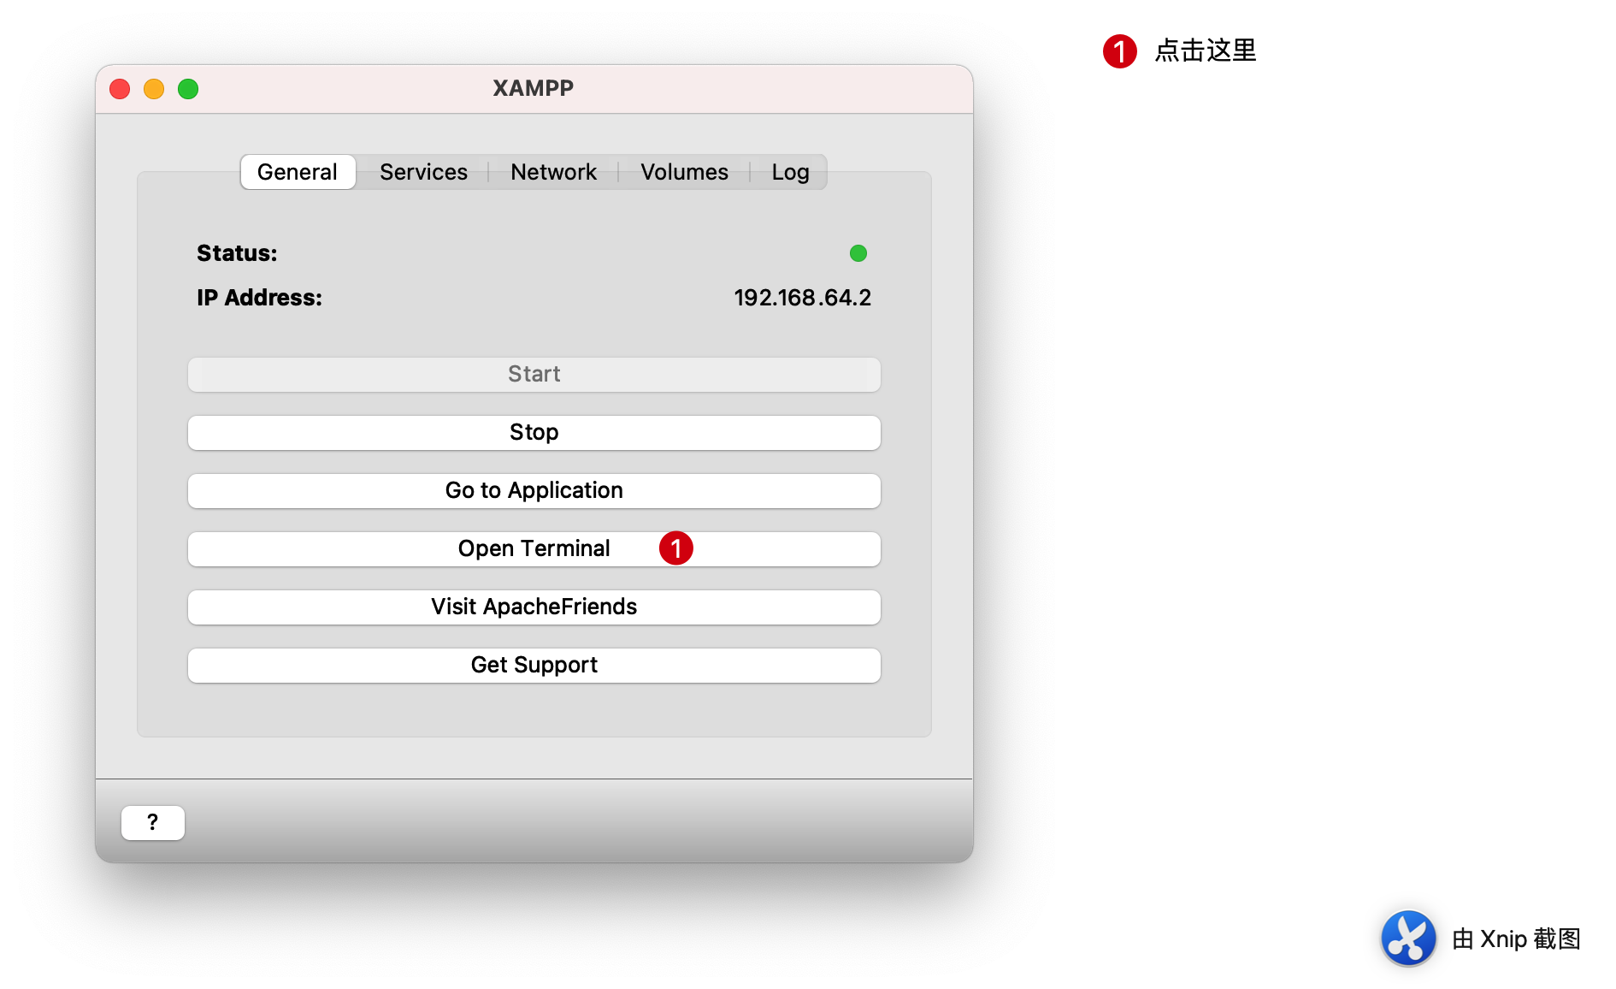This screenshot has height=989, width=1616.
Task: Click Go to Application
Action: 534,490
